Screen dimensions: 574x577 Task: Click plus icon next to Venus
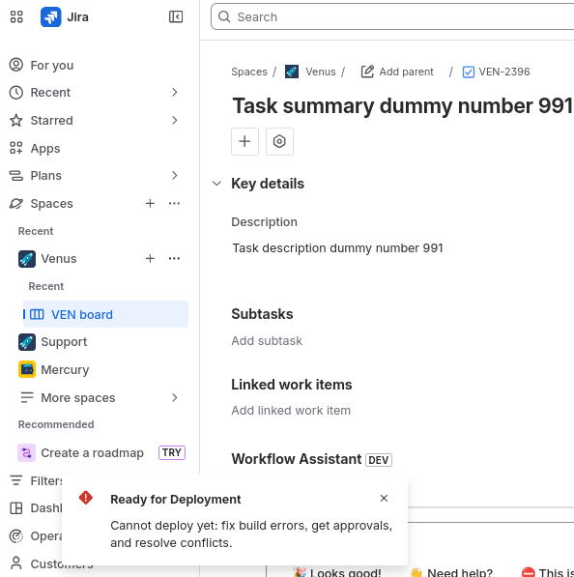(150, 259)
